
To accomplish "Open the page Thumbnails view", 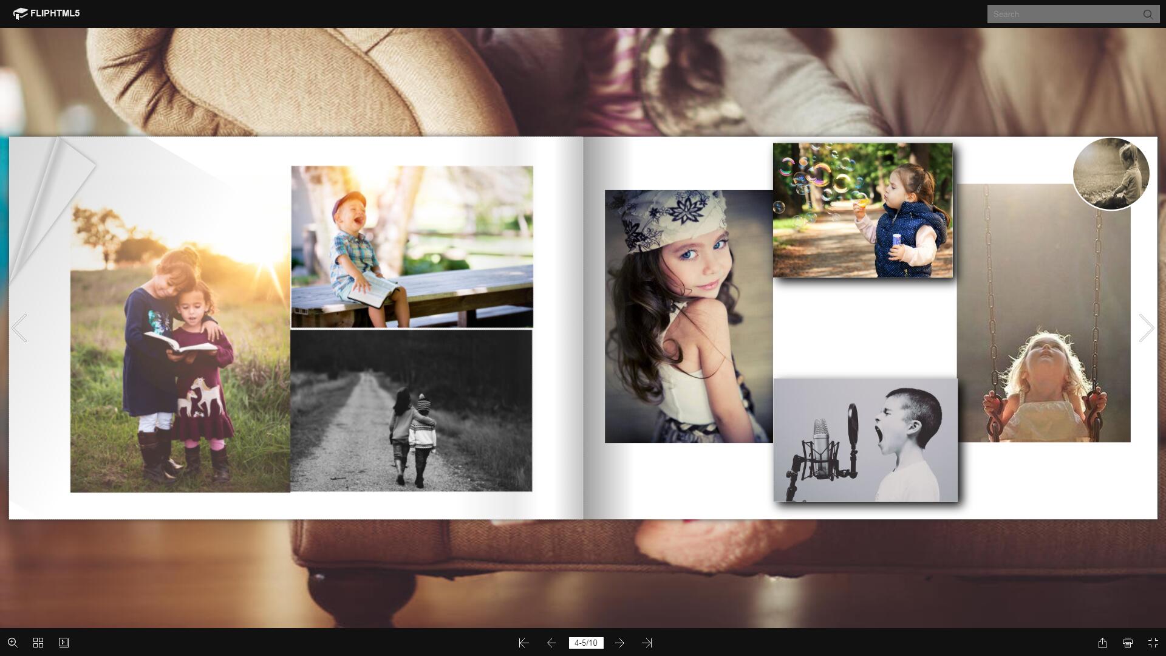I will [x=38, y=643].
